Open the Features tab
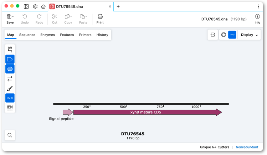This screenshot has width=267, height=155. [67, 35]
